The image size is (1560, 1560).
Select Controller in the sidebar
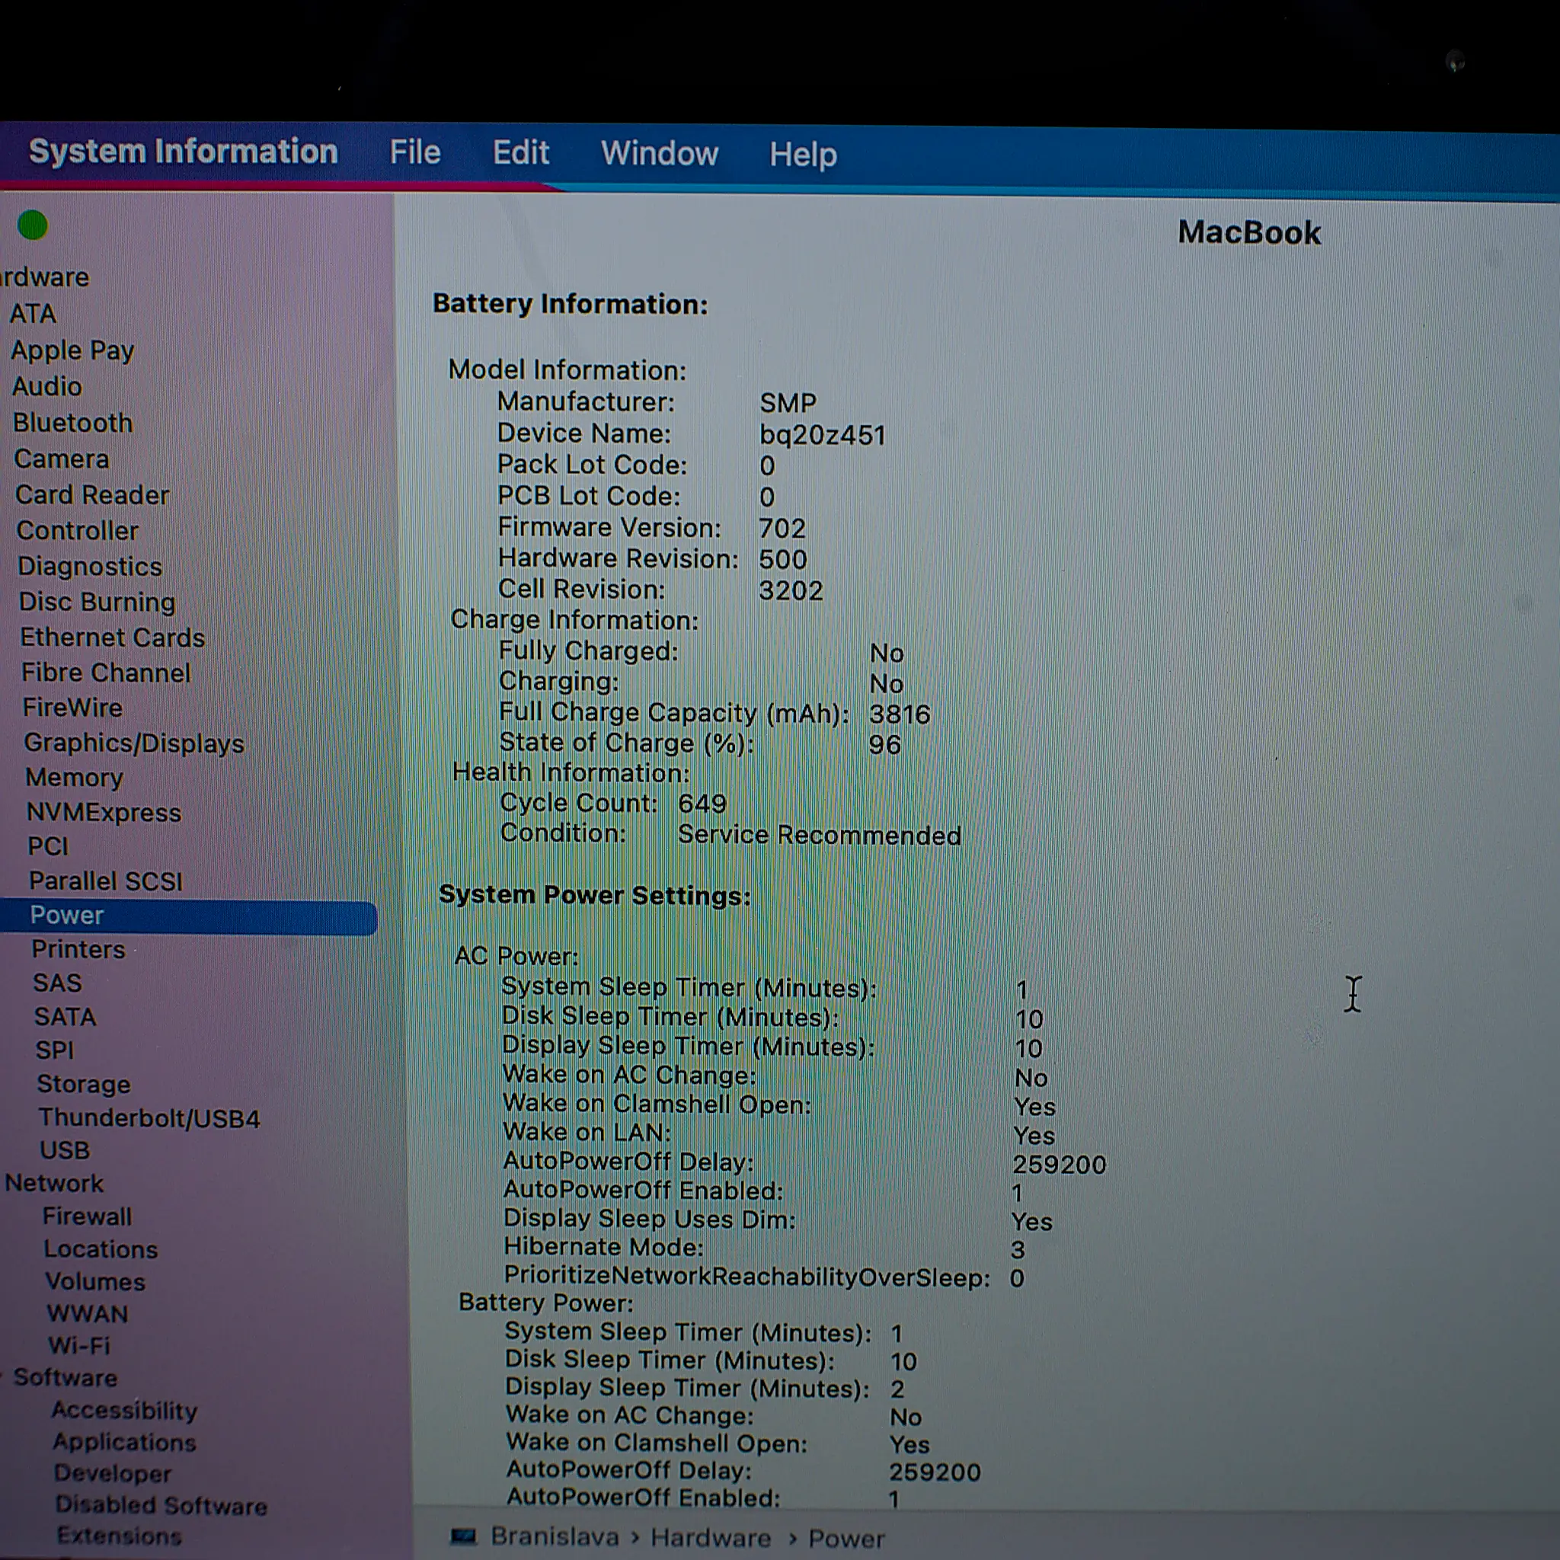pos(78,530)
